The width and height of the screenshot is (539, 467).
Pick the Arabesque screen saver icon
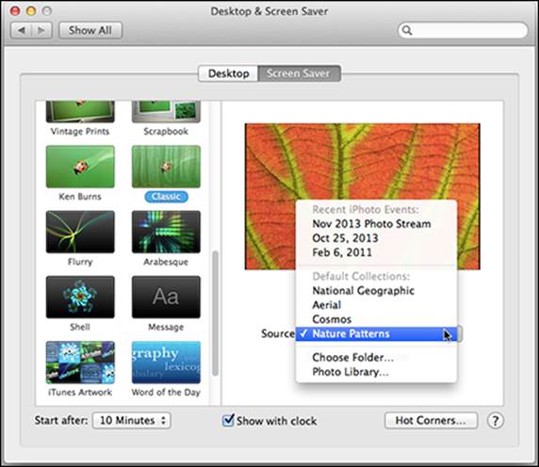(x=166, y=232)
